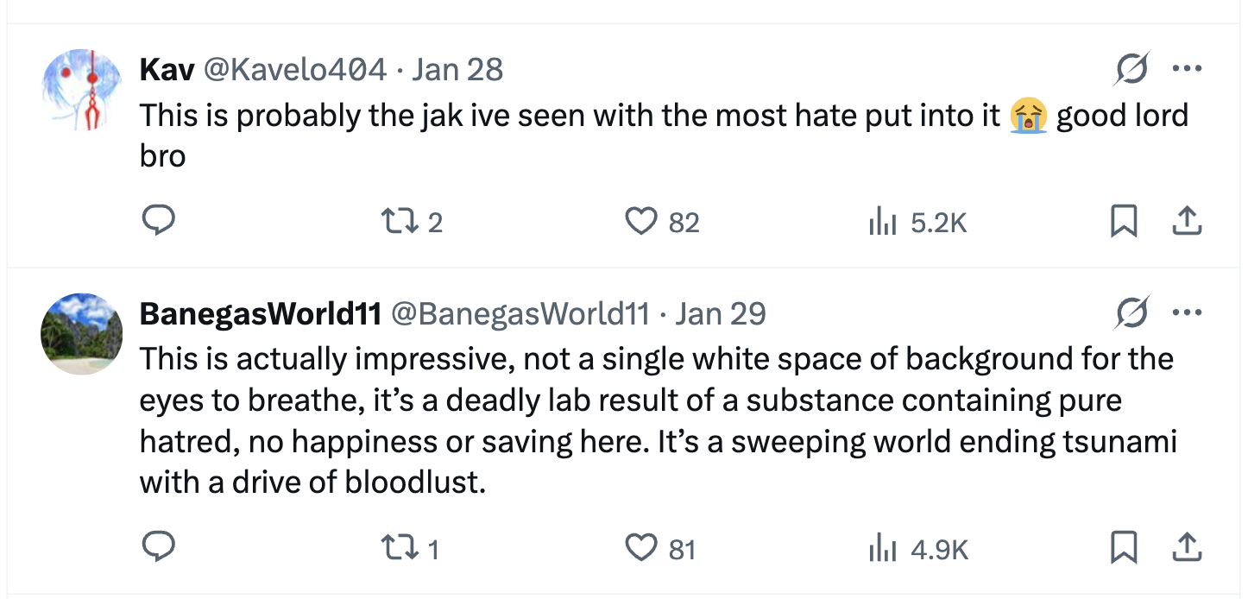Open Grok icon on Kav's tweet
This screenshot has height=599, width=1248.
pos(1131,70)
